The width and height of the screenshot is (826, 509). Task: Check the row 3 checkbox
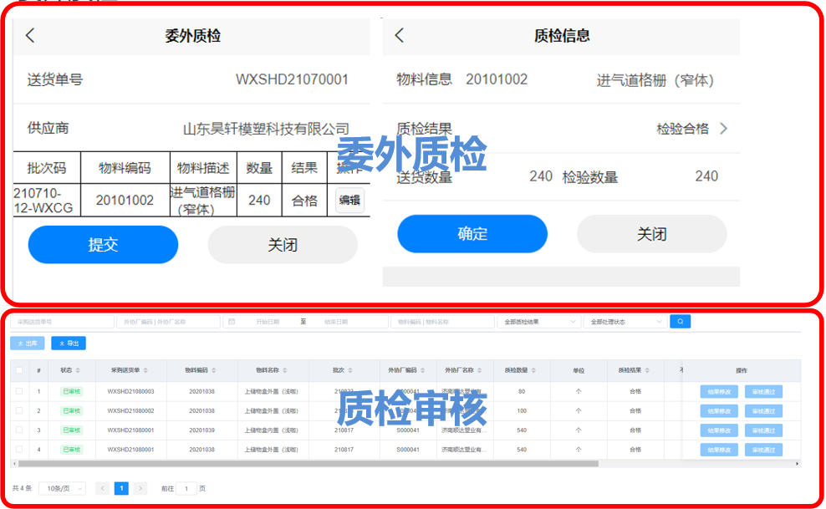[x=19, y=430]
